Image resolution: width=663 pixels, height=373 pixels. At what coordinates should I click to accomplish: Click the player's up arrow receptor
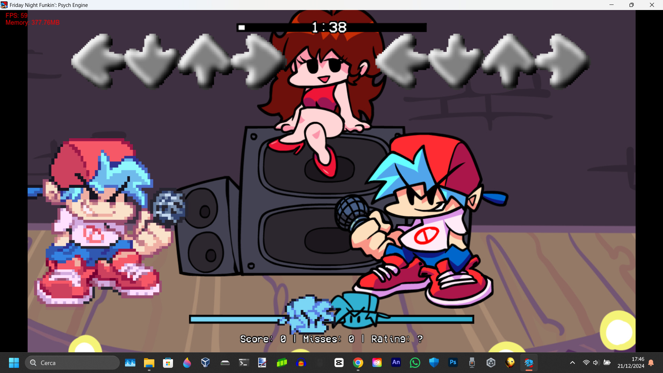click(x=509, y=61)
